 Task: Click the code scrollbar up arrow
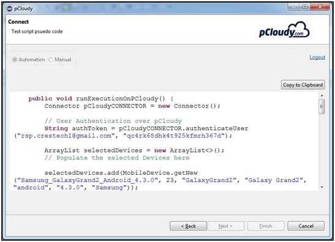tap(322, 95)
